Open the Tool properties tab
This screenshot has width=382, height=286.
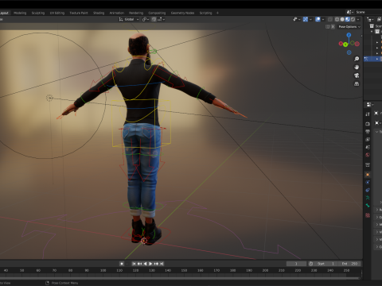coord(368,114)
